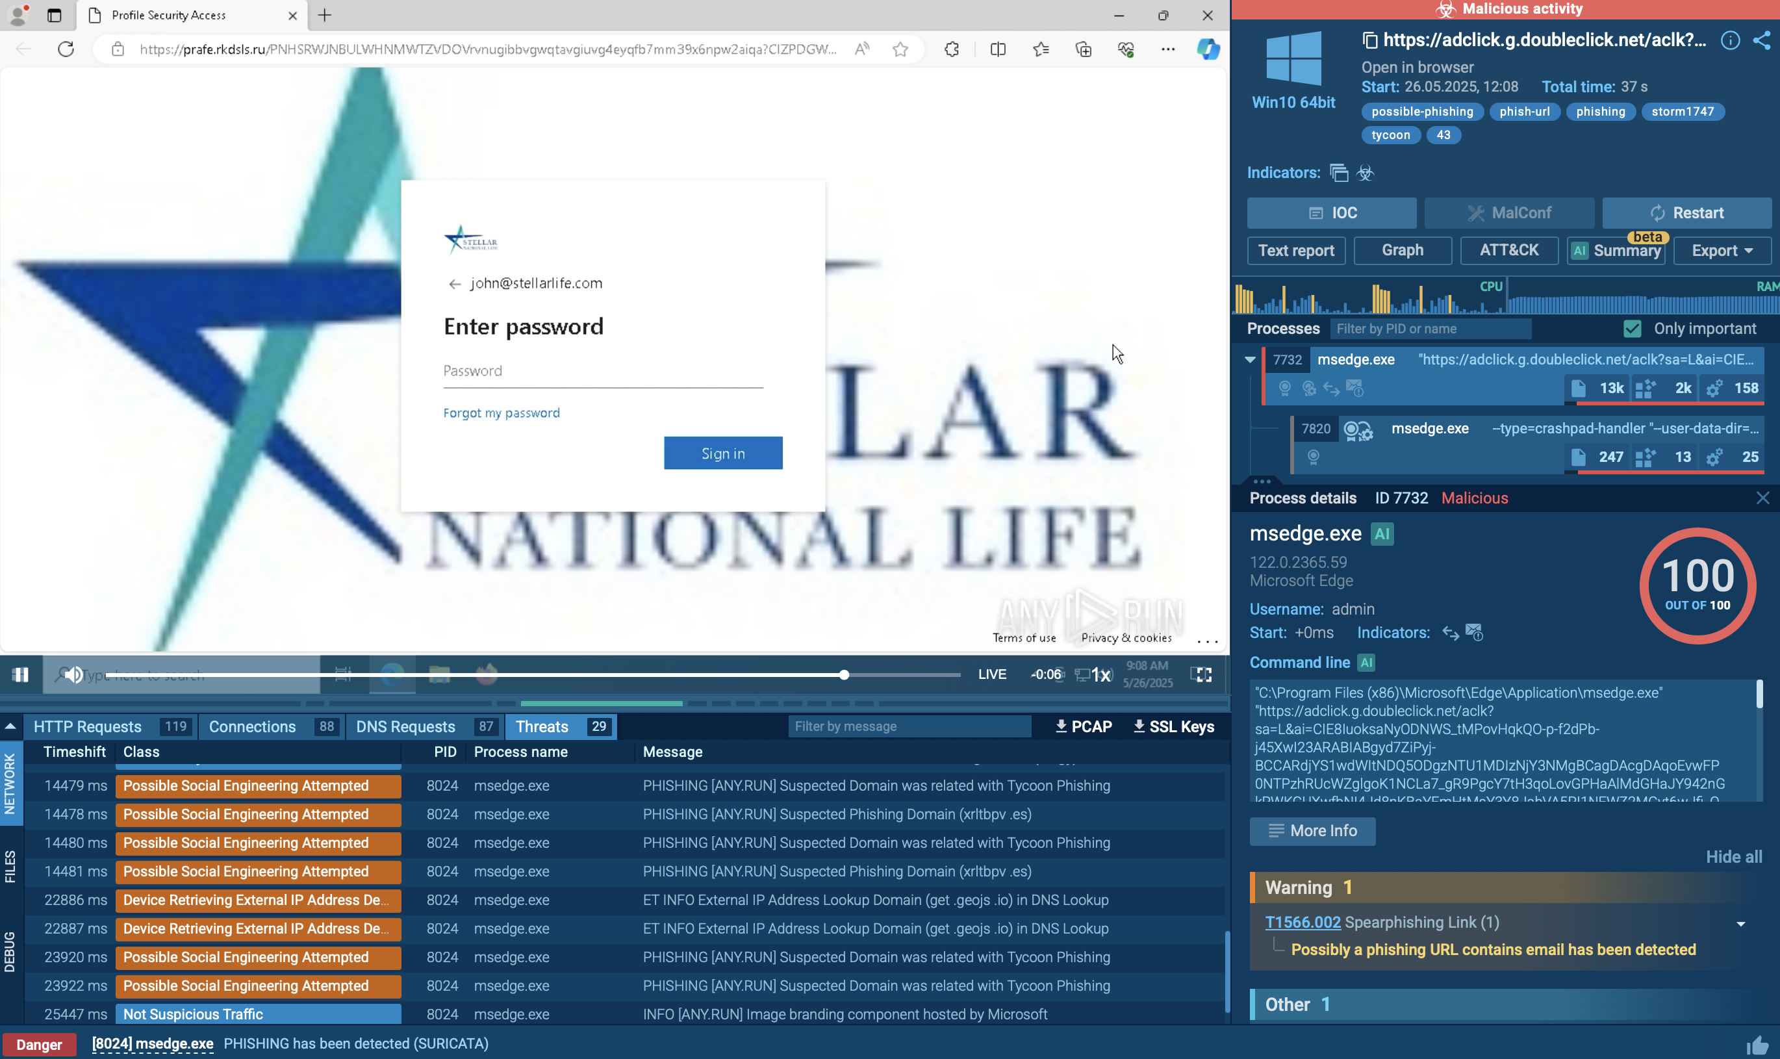Image resolution: width=1780 pixels, height=1059 pixels.
Task: Click the More Info button
Action: (x=1312, y=831)
